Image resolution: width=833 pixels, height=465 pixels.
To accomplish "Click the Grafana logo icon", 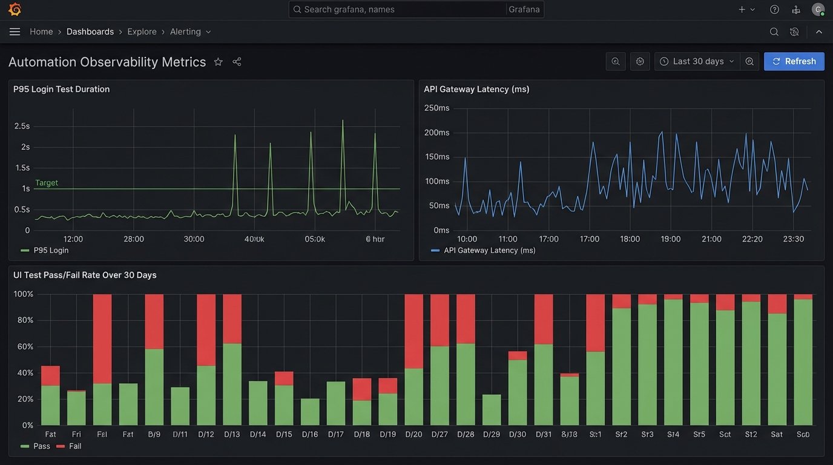I will (15, 10).
